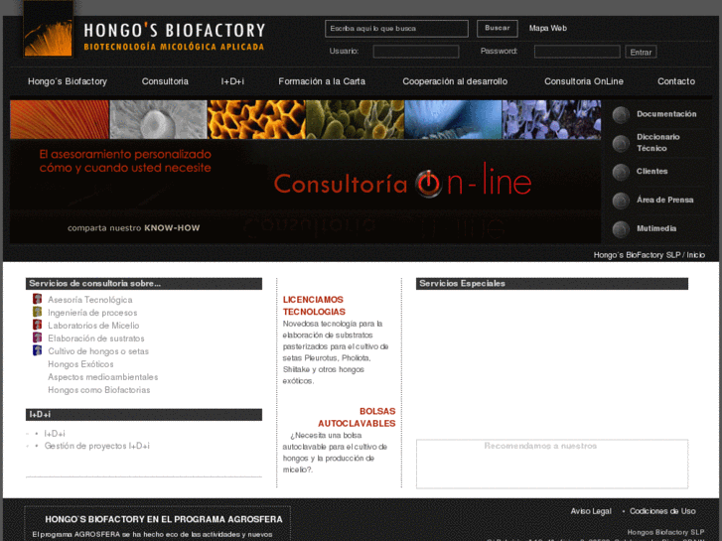722x541 pixels.
Task: Click the icon next to Cultivo de hongos
Action: click(38, 350)
